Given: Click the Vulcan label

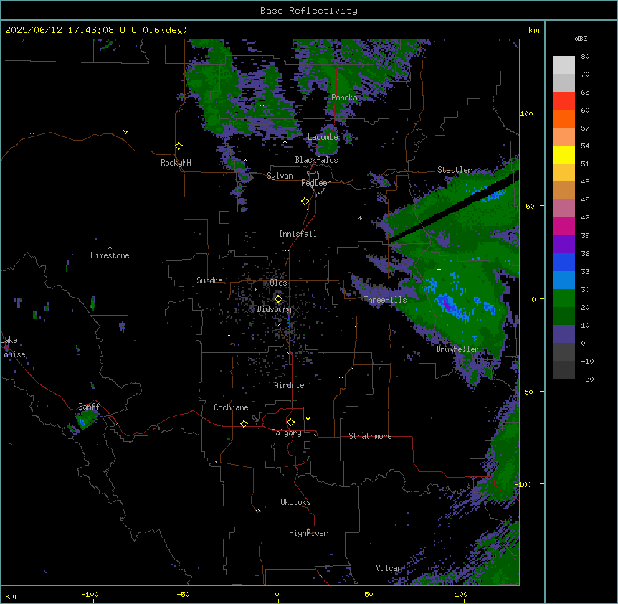Looking at the screenshot, I should click(x=389, y=568).
